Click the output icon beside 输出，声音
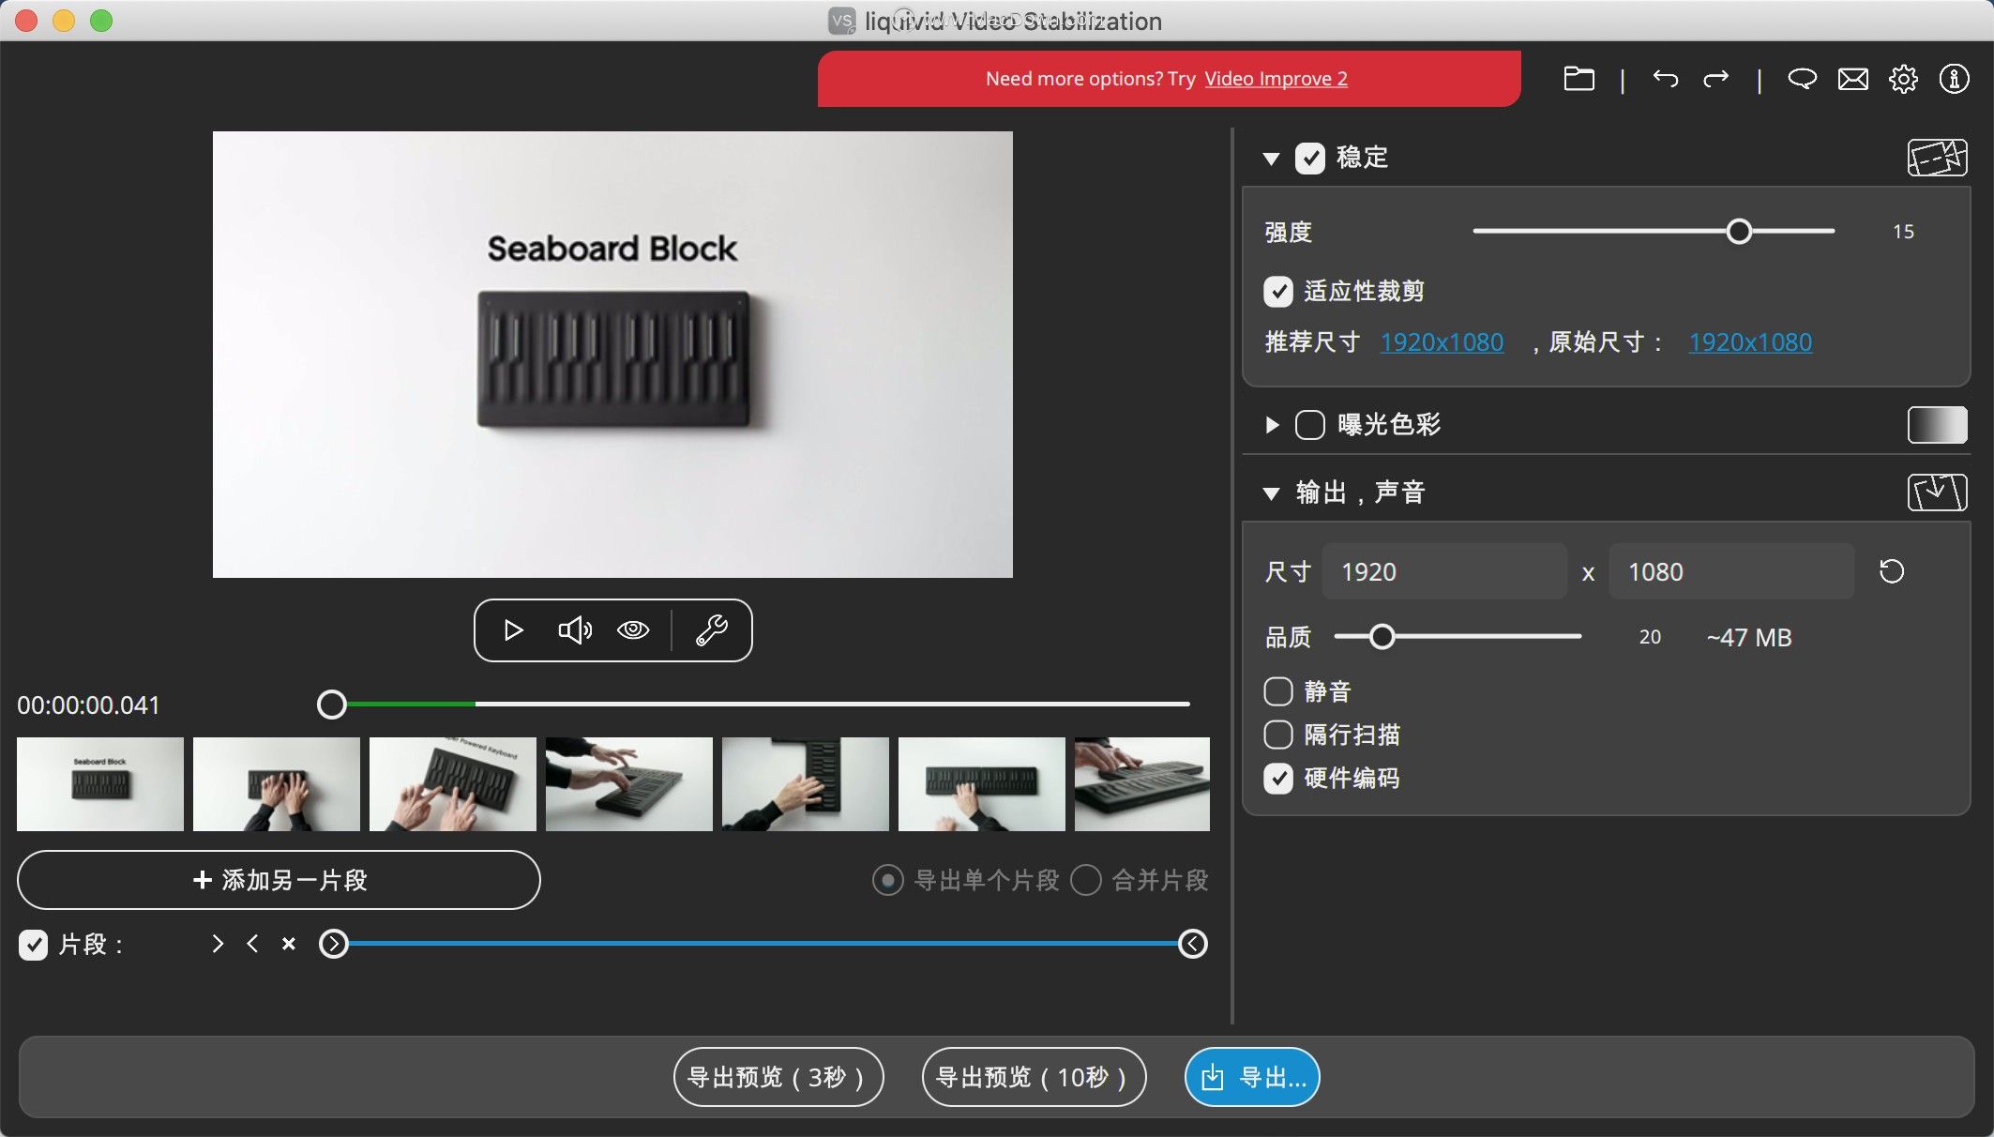This screenshot has width=1994, height=1137. pyautogui.click(x=1937, y=493)
